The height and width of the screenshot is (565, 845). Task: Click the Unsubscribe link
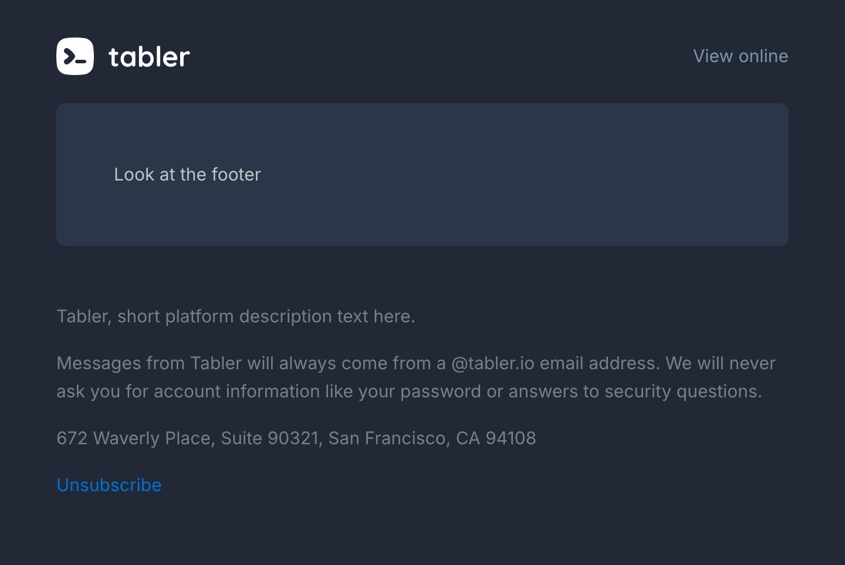[109, 485]
